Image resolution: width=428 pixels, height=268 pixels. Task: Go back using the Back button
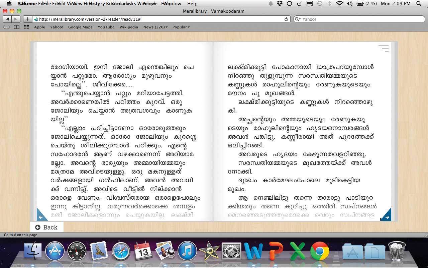pos(46,227)
